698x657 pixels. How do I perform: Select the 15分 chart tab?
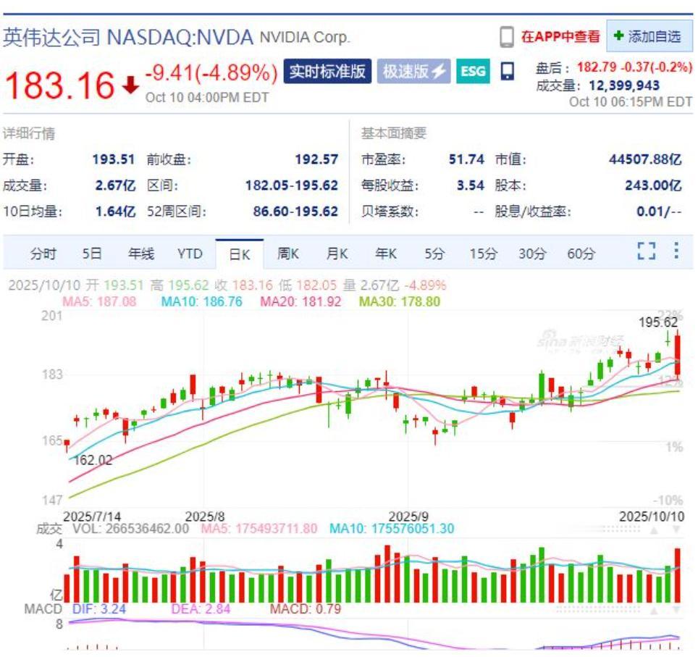pos(483,254)
